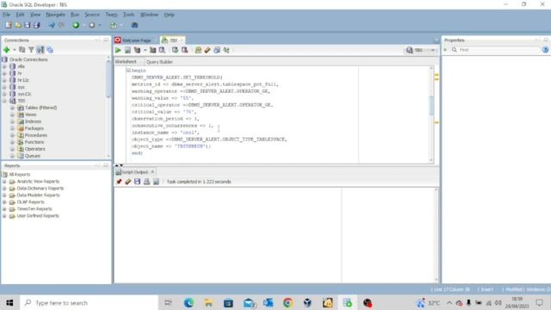Expand the Tables (Filtered) node
This screenshot has height=310, width=551.
pyautogui.click(x=12, y=108)
